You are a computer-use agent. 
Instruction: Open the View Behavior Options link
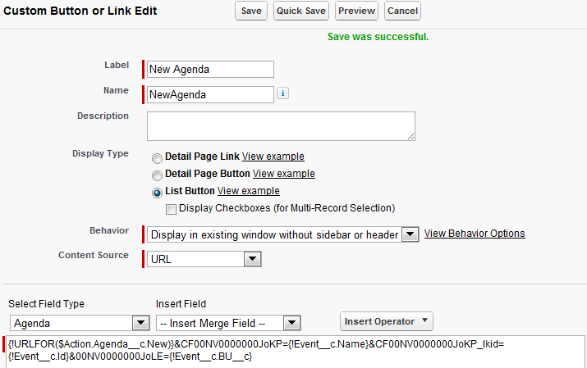click(475, 234)
